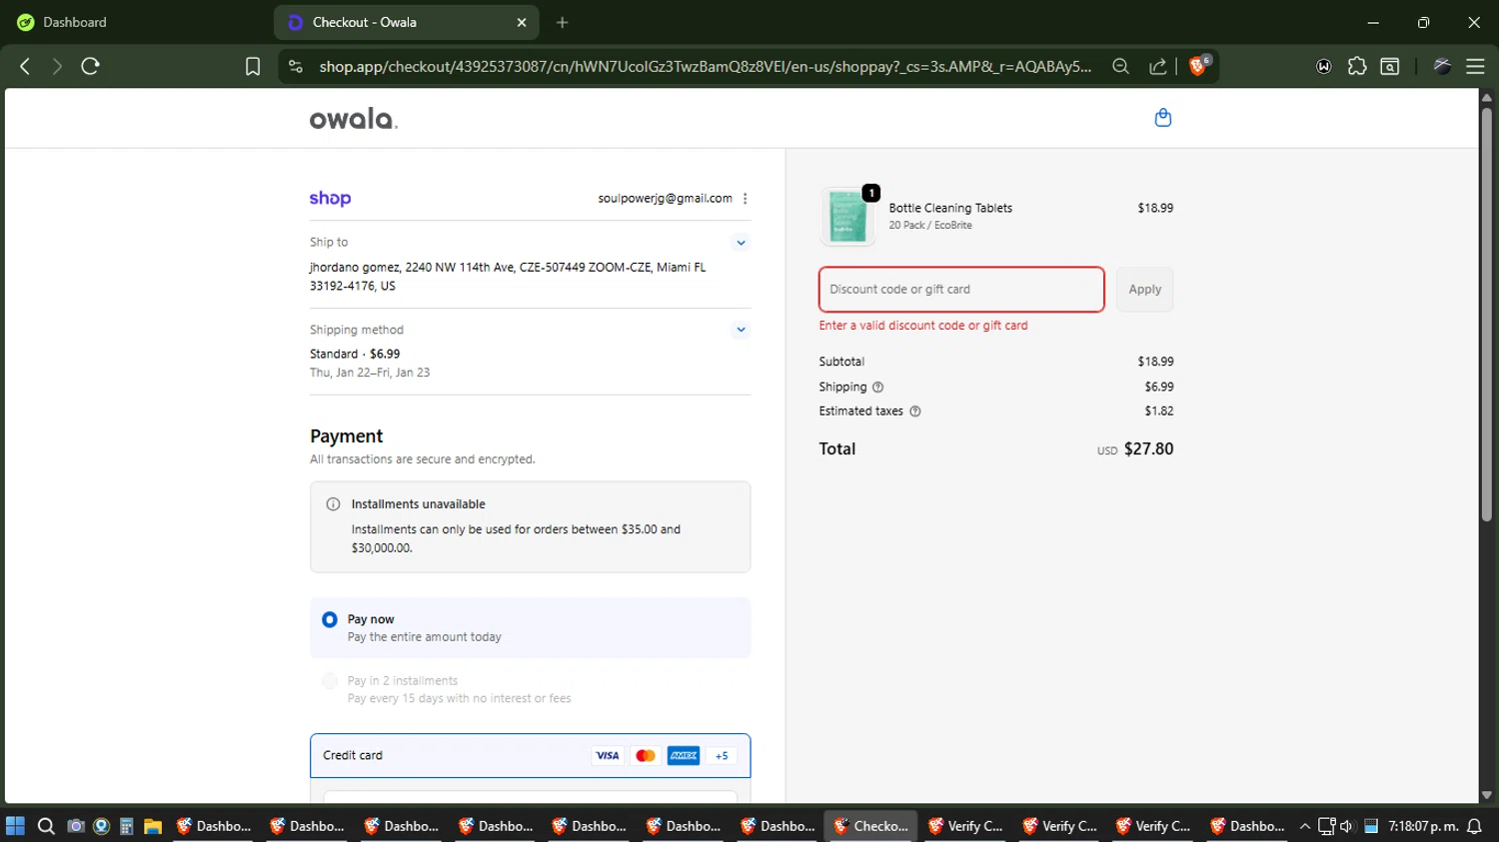Click the Discount code or gift card field
1499x842 pixels.
pyautogui.click(x=961, y=290)
